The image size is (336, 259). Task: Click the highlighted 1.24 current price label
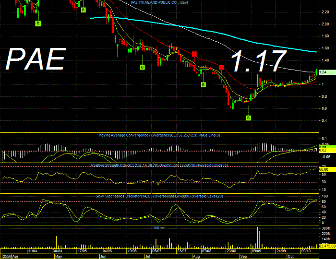[327, 72]
